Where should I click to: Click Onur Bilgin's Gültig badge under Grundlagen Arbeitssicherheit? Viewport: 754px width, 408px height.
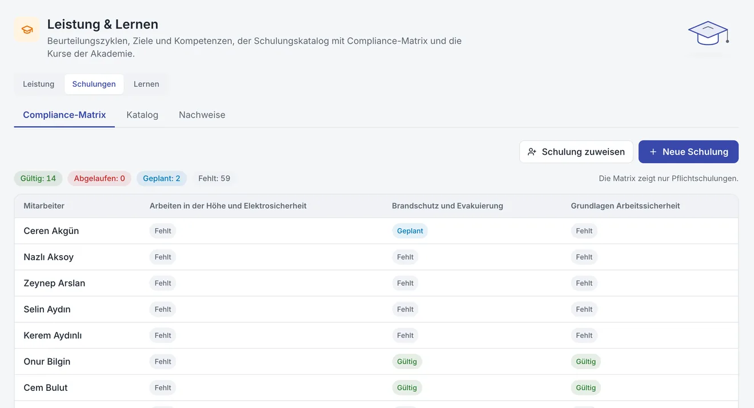[586, 362]
